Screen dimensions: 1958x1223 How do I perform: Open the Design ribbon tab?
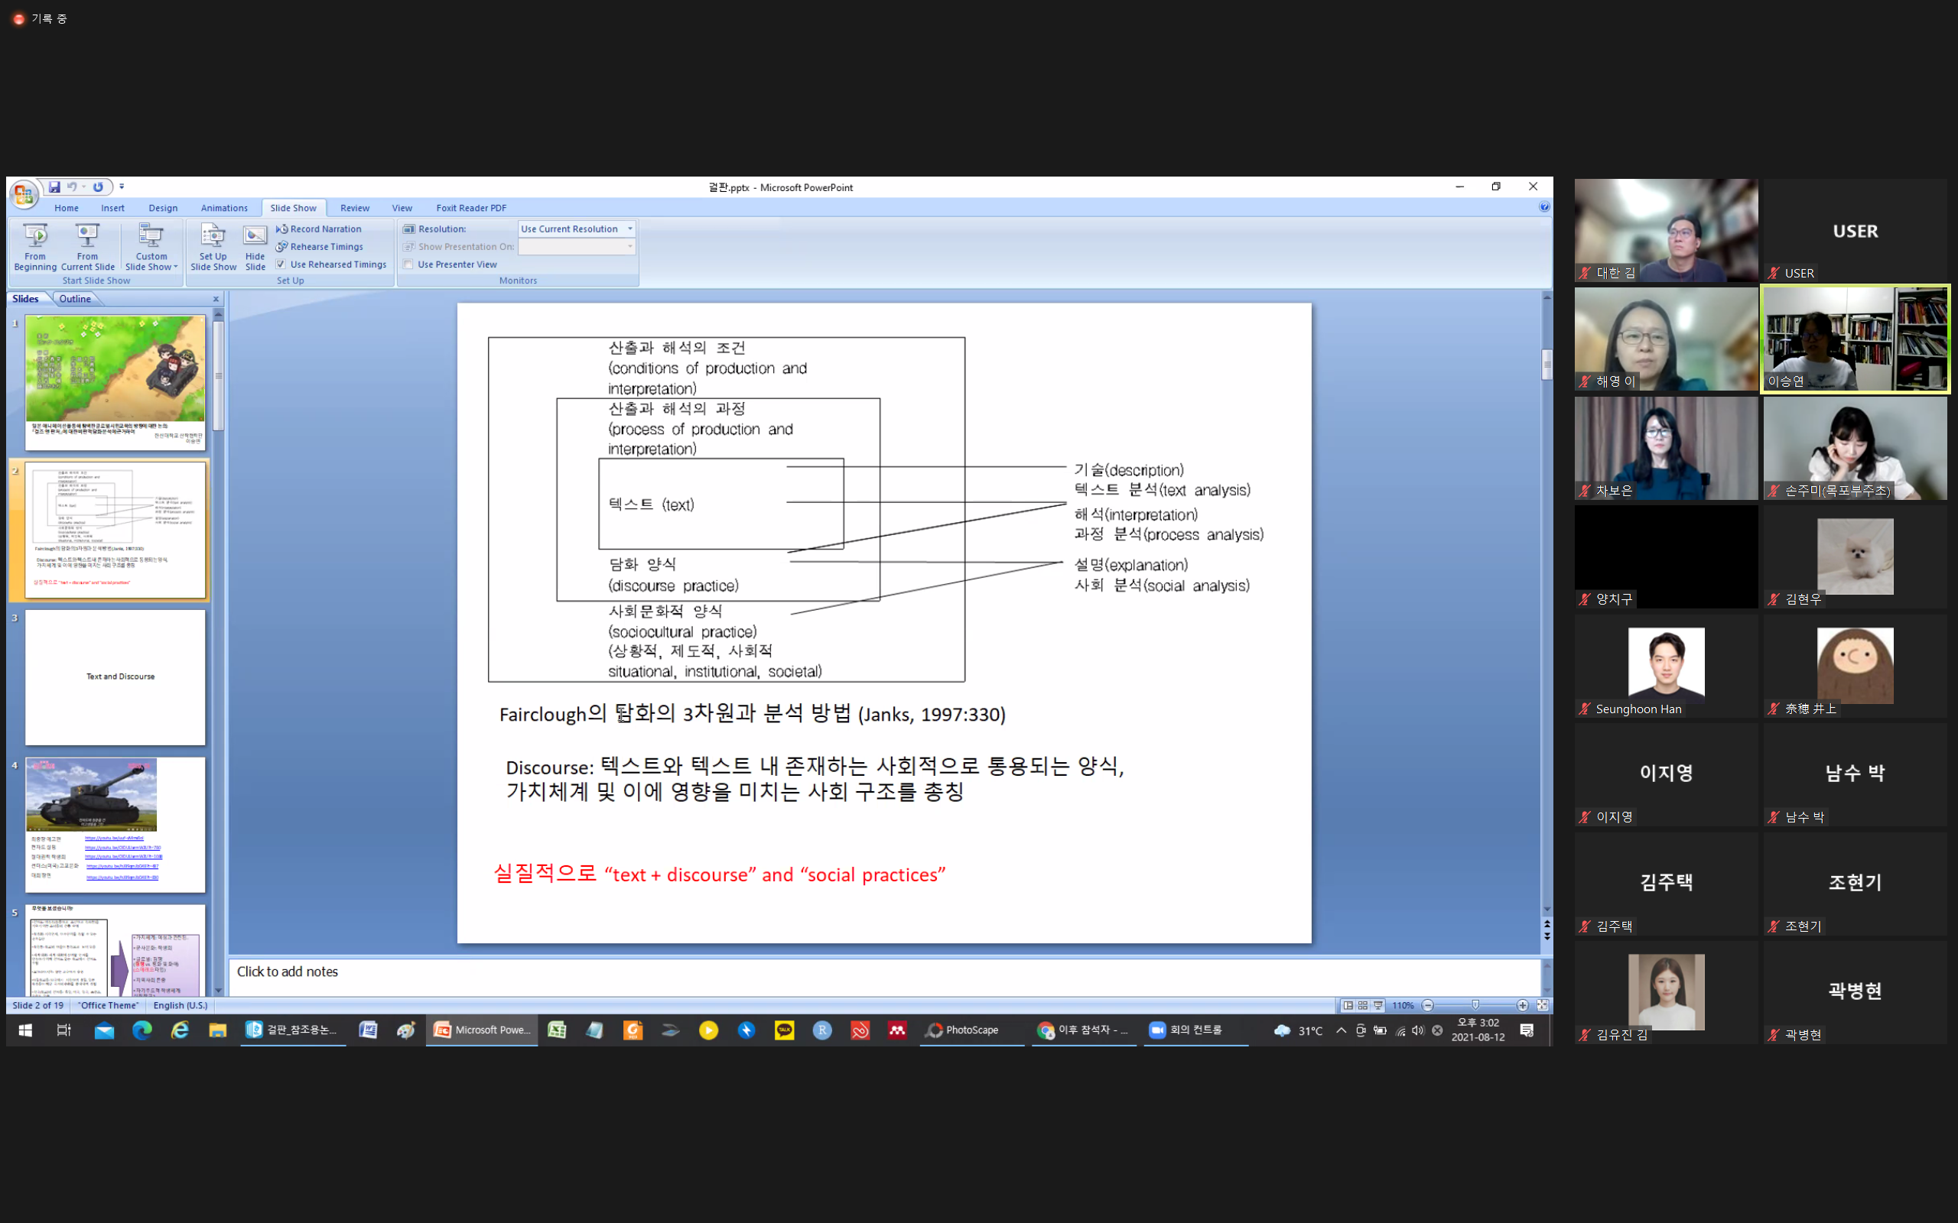pyautogui.click(x=163, y=208)
